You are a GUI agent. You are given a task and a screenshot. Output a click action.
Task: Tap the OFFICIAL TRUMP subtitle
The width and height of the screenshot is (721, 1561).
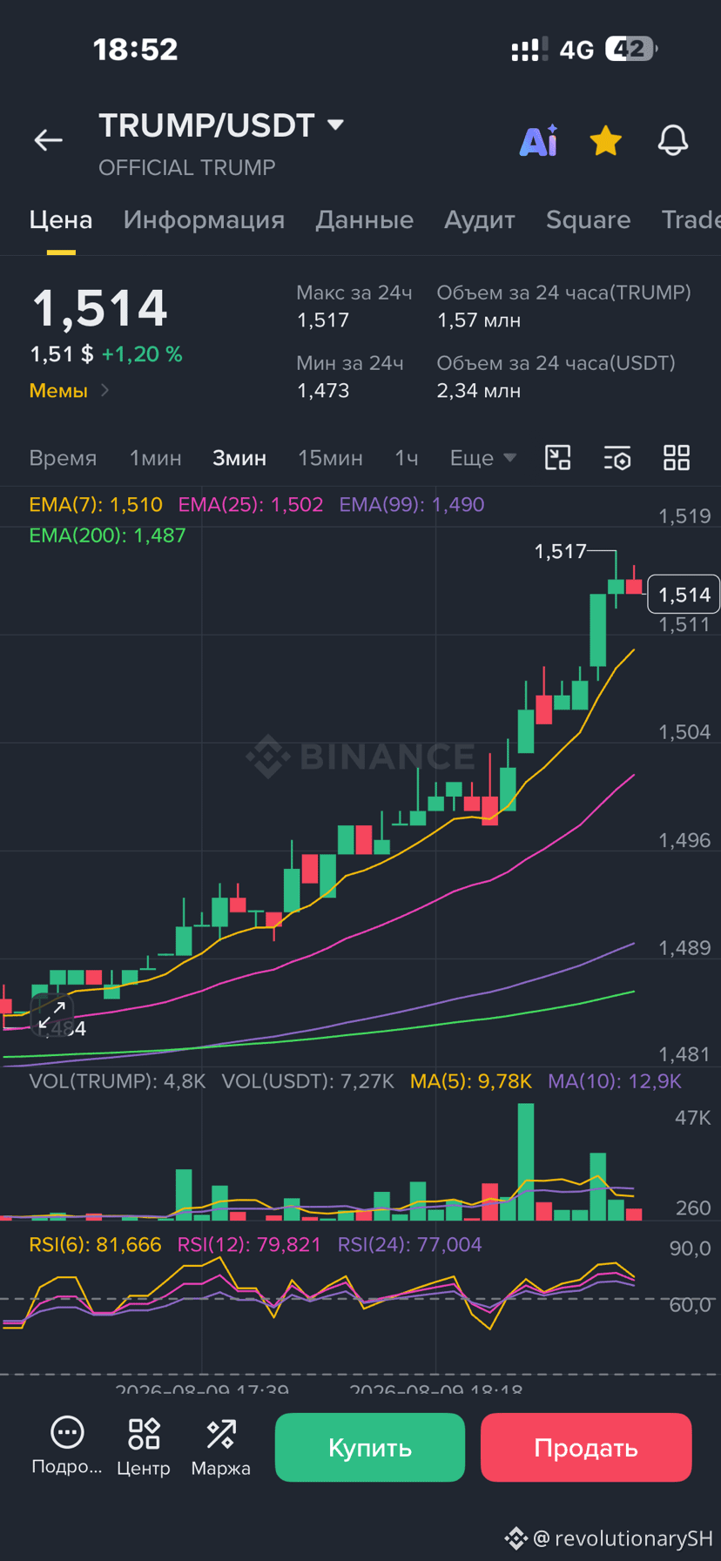187,167
